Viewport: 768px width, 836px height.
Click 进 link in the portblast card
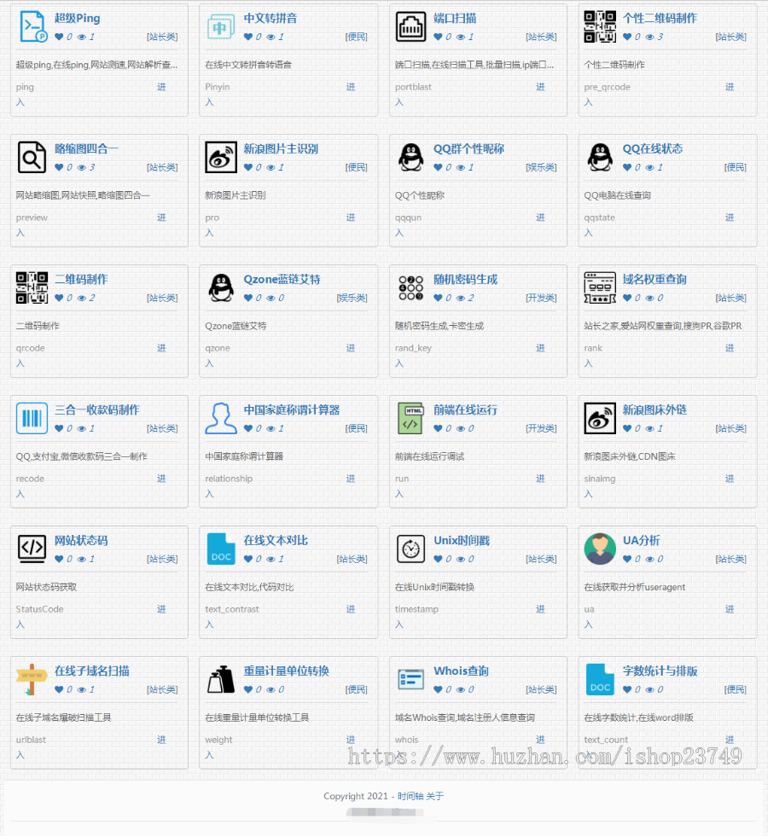[x=540, y=87]
